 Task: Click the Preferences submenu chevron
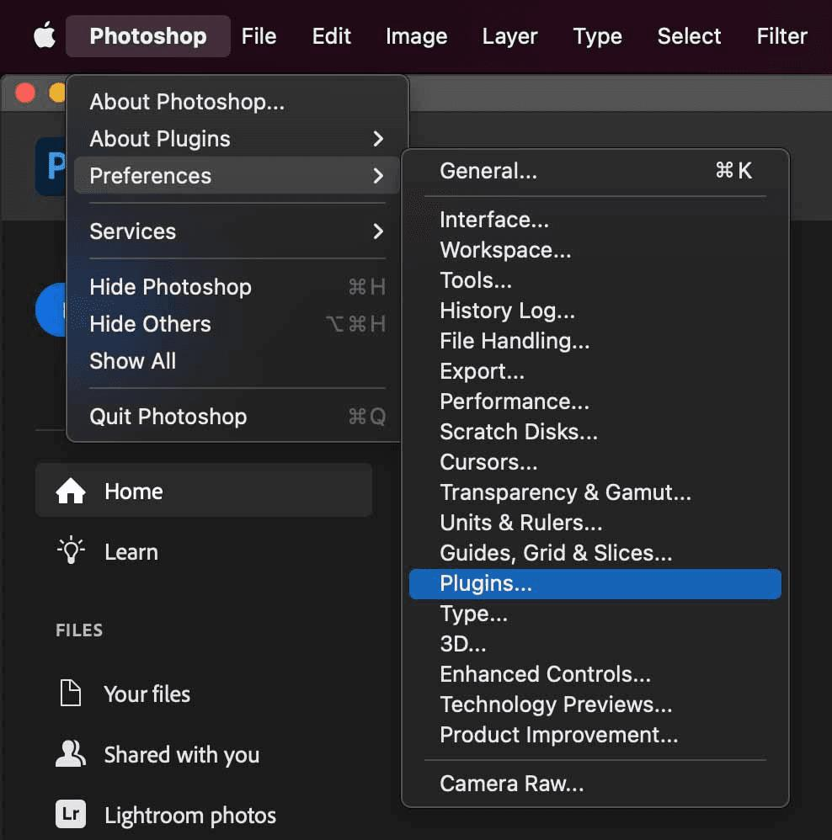point(378,176)
